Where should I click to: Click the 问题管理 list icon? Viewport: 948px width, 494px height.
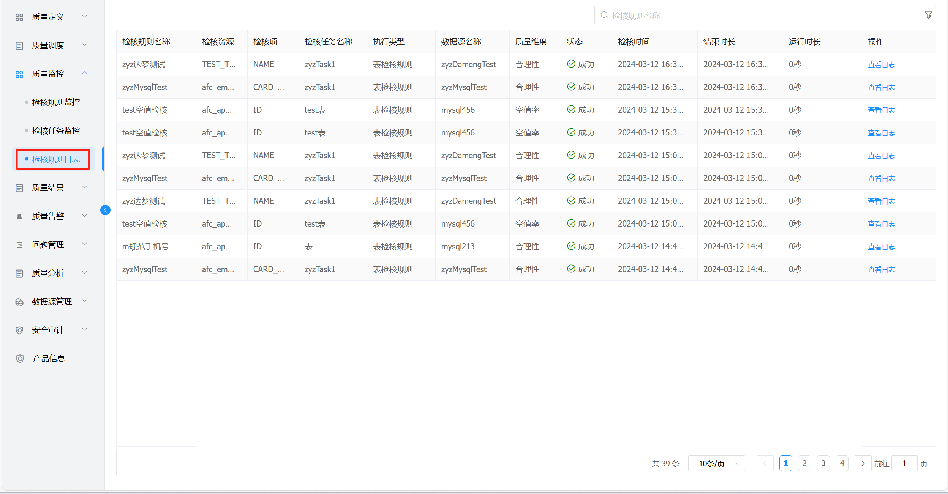19,245
